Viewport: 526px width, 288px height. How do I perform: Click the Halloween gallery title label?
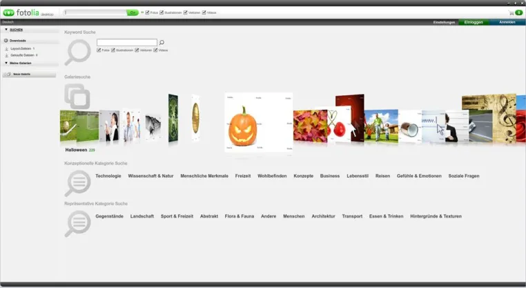click(x=76, y=150)
